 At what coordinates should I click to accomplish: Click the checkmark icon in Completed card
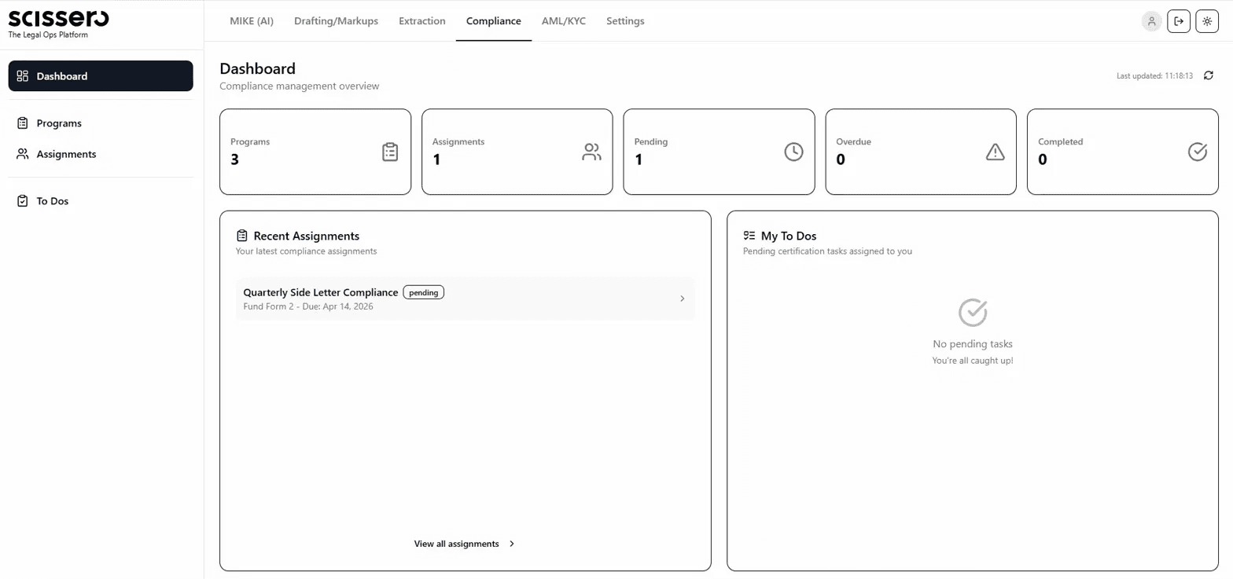pyautogui.click(x=1197, y=152)
